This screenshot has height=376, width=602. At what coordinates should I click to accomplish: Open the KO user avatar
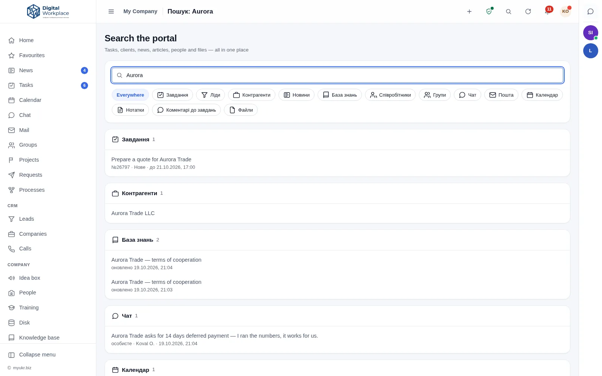tap(565, 11)
